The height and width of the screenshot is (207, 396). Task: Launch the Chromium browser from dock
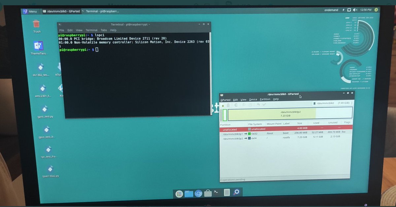(x=198, y=193)
